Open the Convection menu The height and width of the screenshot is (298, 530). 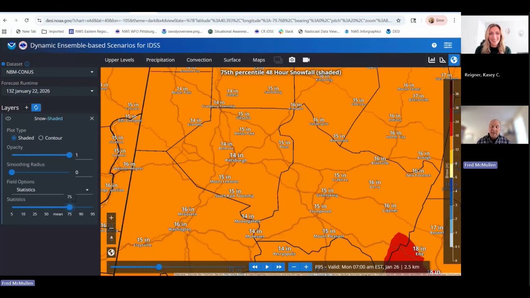tap(199, 60)
